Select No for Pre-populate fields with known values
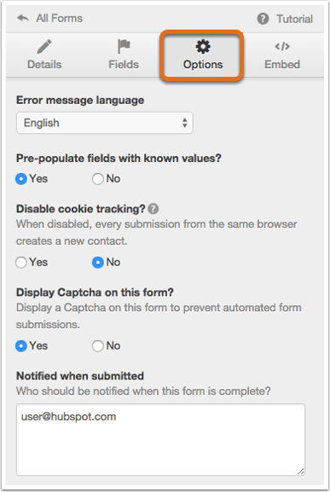330x492 pixels. pyautogui.click(x=97, y=179)
